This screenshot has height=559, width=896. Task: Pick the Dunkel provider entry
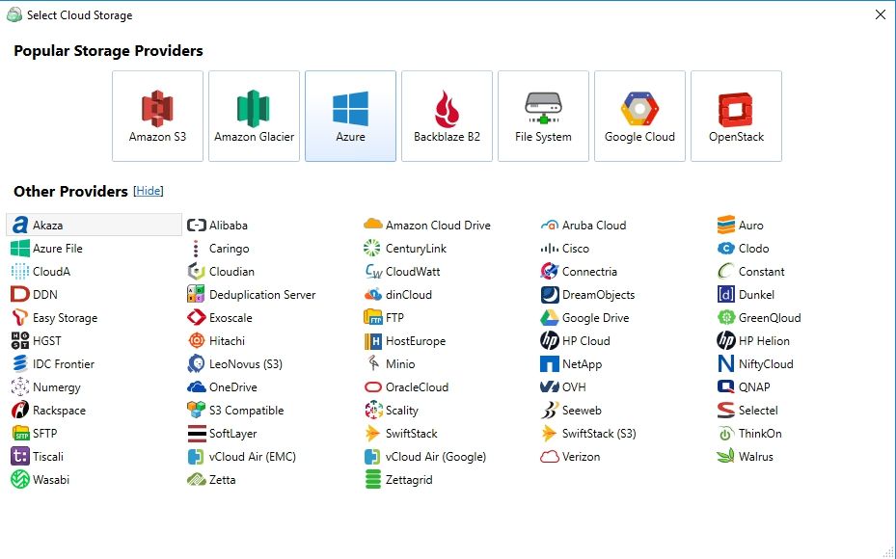(746, 295)
